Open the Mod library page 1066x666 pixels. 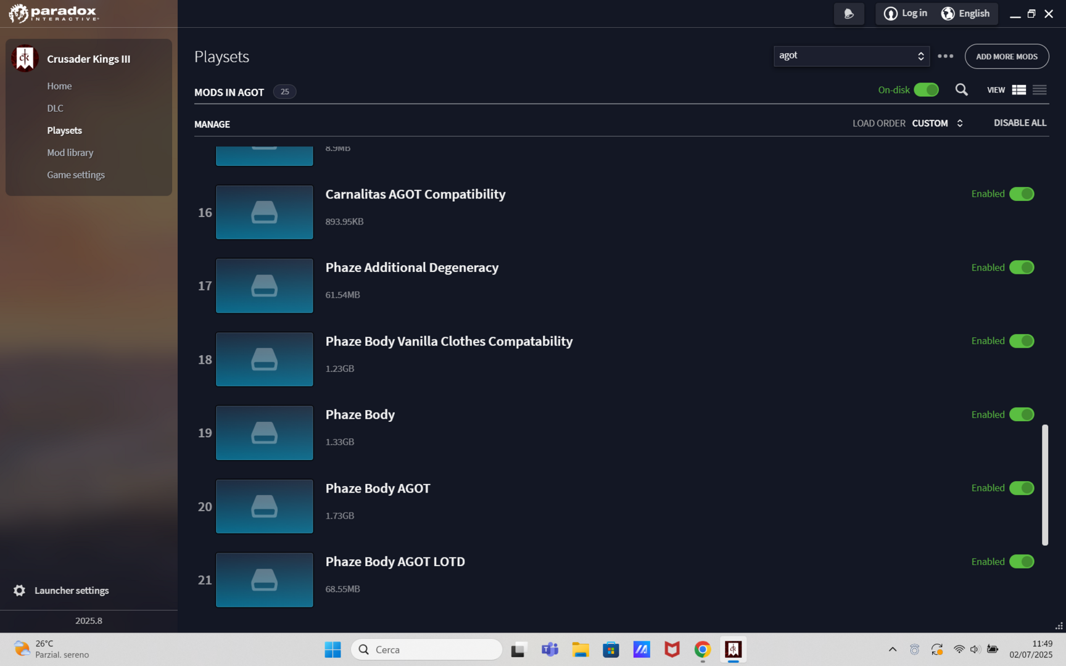(x=70, y=152)
